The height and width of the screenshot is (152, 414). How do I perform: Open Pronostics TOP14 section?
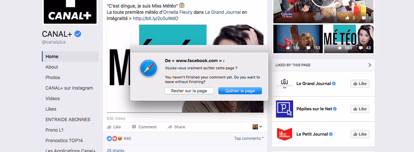(x=64, y=141)
